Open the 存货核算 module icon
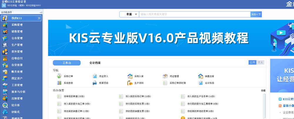The width and height of the screenshot is (294, 119). [5, 65]
